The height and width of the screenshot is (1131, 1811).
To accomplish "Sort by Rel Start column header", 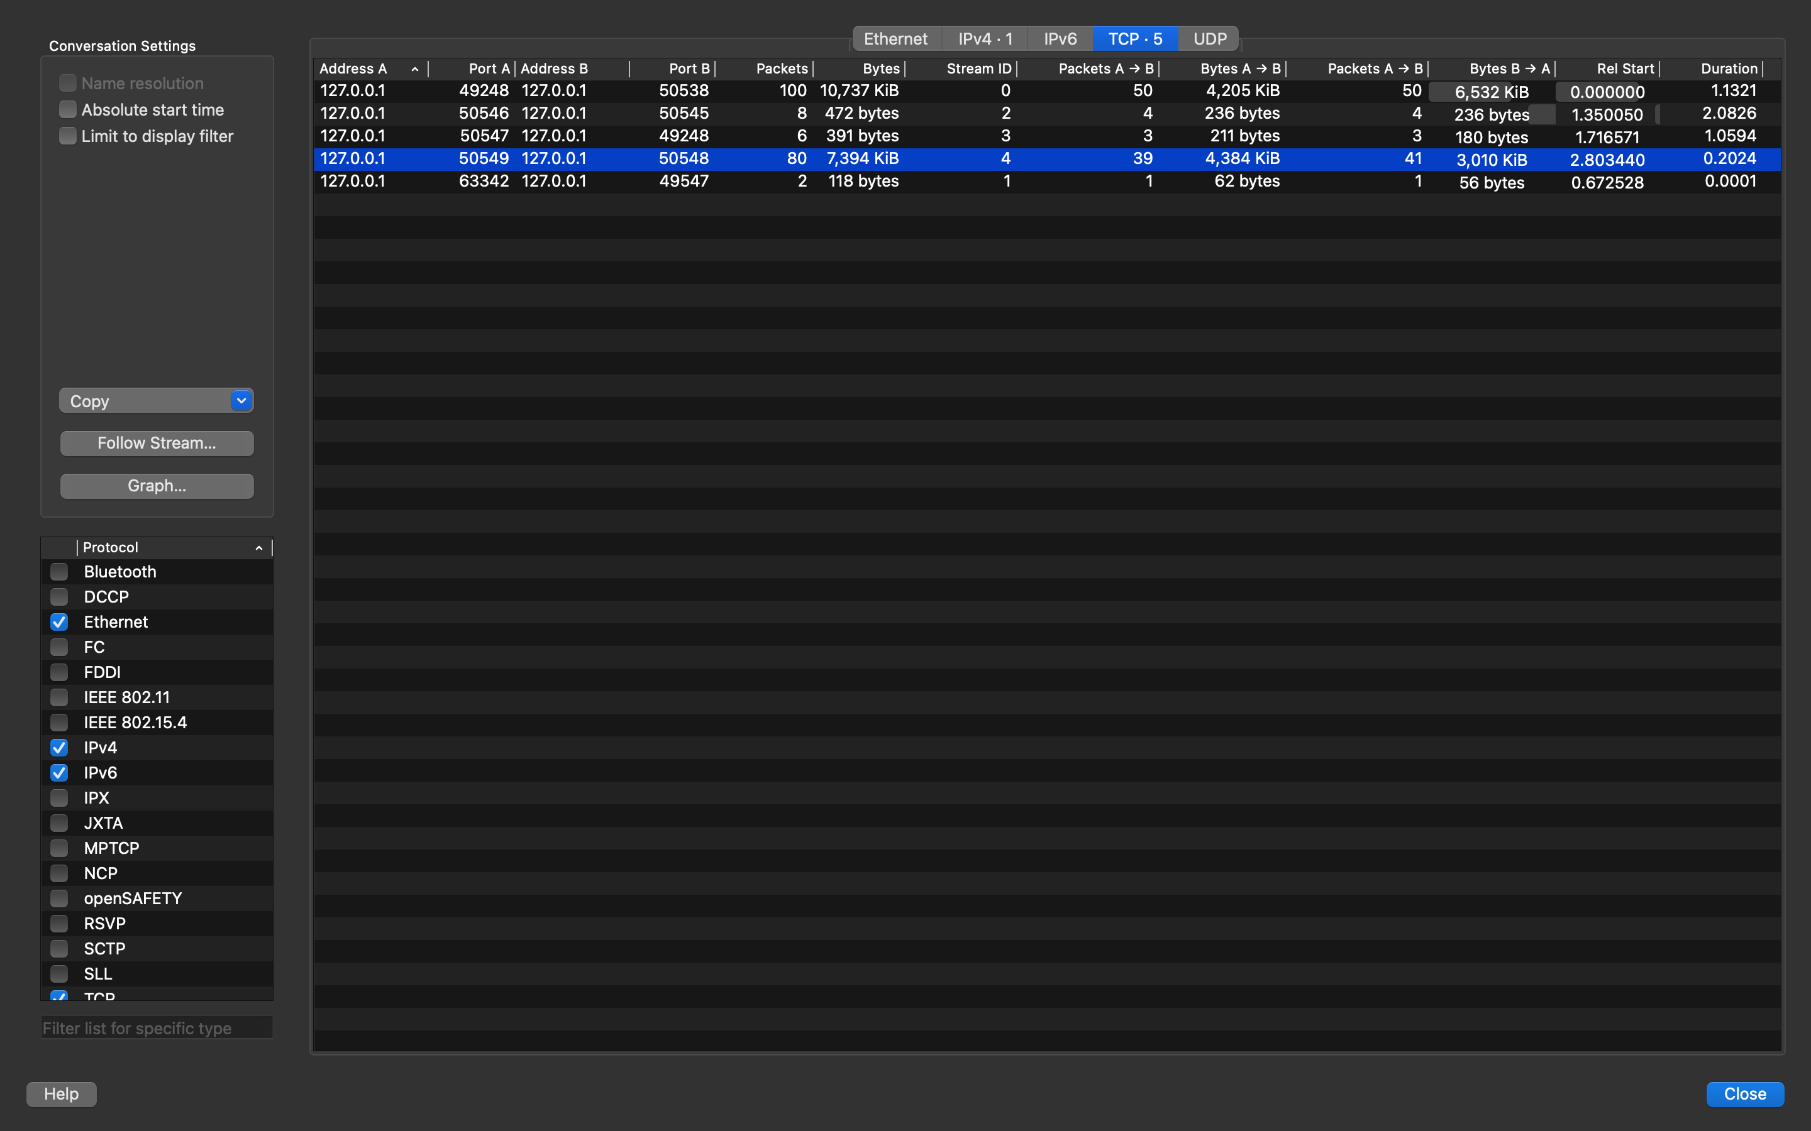I will (1608, 69).
